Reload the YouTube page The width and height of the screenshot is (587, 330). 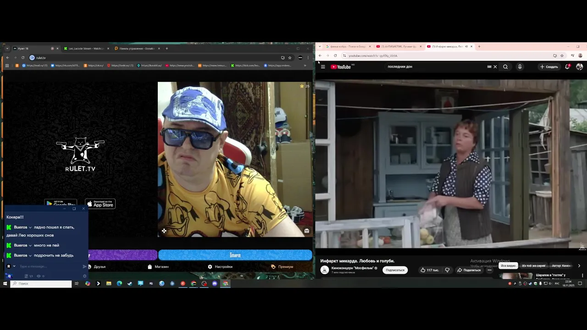pos(335,55)
